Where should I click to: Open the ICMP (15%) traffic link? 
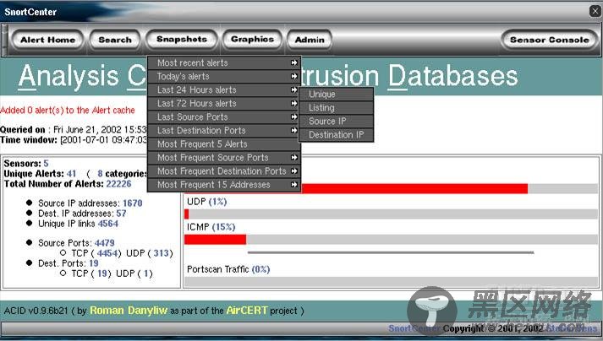click(x=223, y=227)
